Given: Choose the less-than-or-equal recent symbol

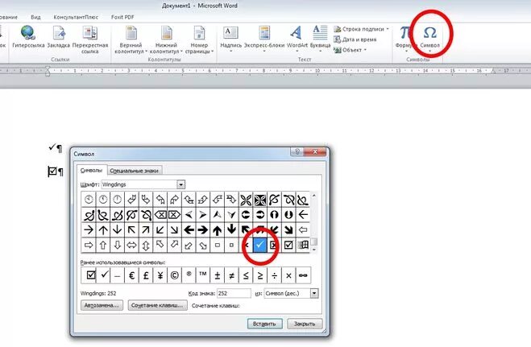Looking at the screenshot, I should point(246,275).
